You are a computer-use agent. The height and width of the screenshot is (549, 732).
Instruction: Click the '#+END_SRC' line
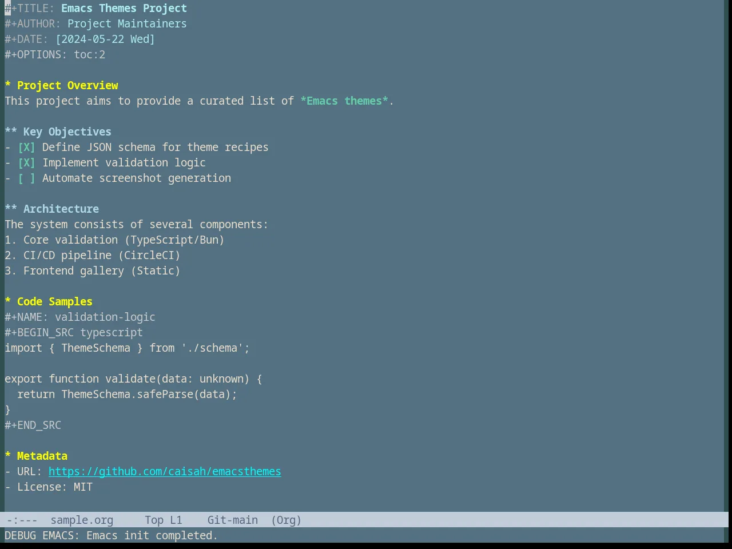(x=33, y=425)
